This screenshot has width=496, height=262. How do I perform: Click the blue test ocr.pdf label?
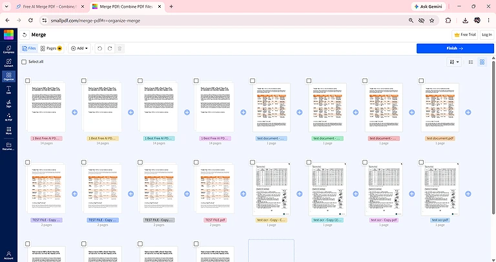point(440,220)
